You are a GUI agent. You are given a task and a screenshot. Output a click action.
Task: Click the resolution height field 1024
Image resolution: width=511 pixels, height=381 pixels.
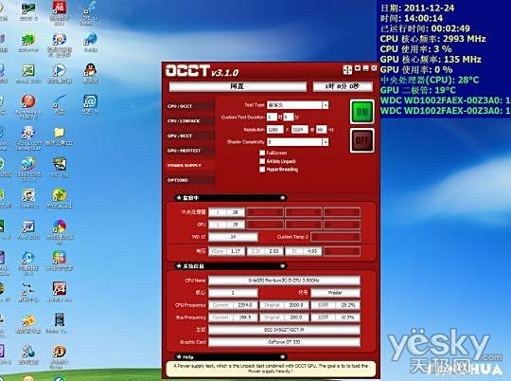[300, 130]
